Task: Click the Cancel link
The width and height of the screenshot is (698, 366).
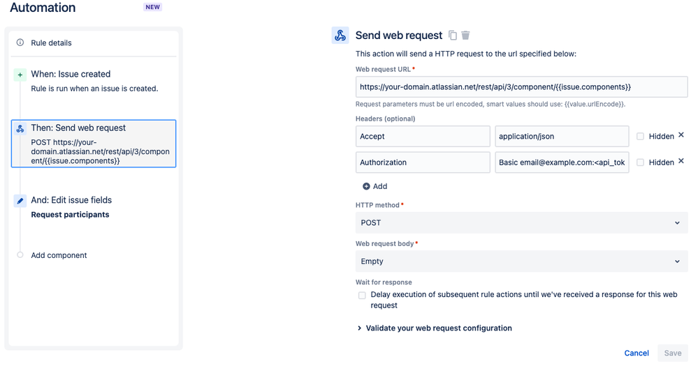Action: click(637, 353)
